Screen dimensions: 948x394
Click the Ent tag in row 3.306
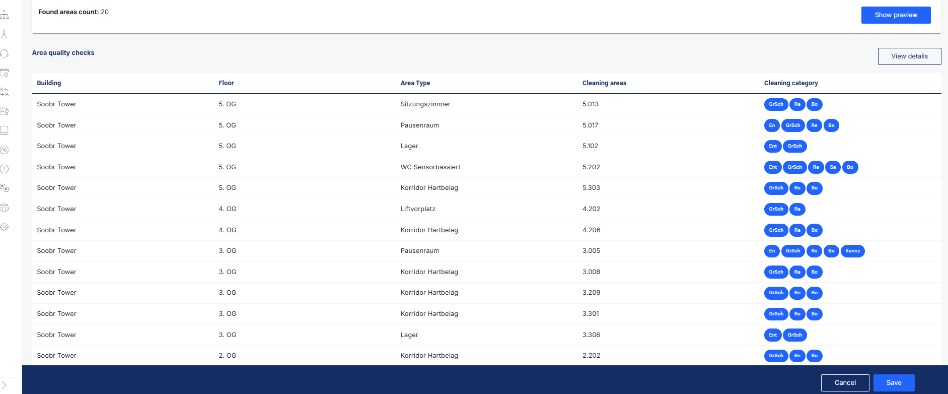773,335
